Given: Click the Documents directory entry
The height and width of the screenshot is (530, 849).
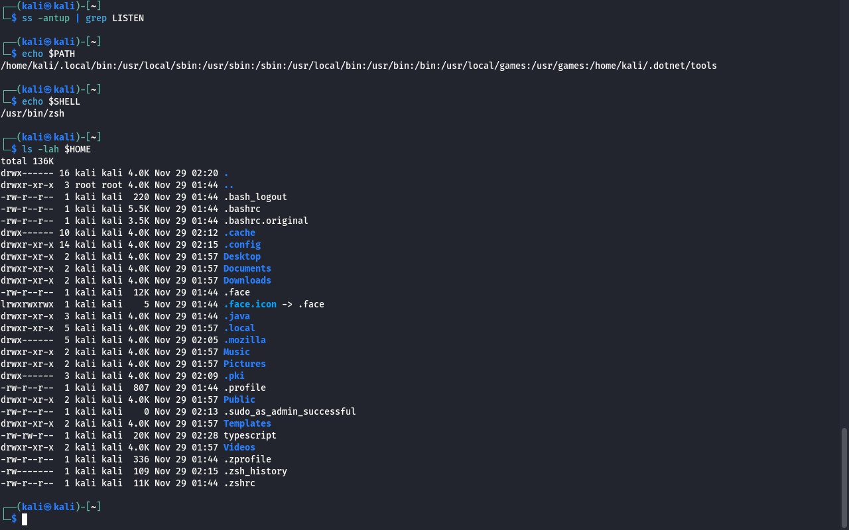Looking at the screenshot, I should [247, 268].
